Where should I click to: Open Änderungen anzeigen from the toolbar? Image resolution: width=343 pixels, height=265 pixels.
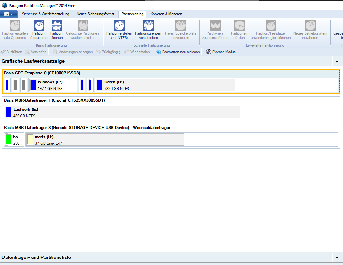(73, 52)
